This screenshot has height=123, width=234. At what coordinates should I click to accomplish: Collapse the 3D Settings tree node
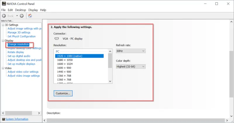tap(3, 25)
